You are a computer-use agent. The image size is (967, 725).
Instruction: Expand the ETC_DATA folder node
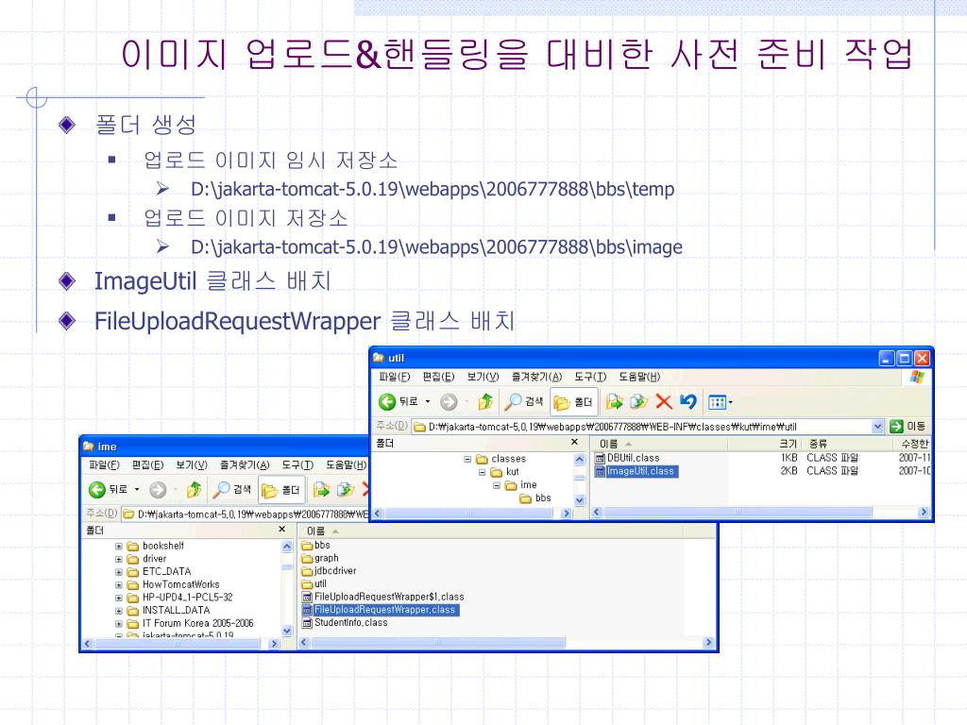point(118,572)
